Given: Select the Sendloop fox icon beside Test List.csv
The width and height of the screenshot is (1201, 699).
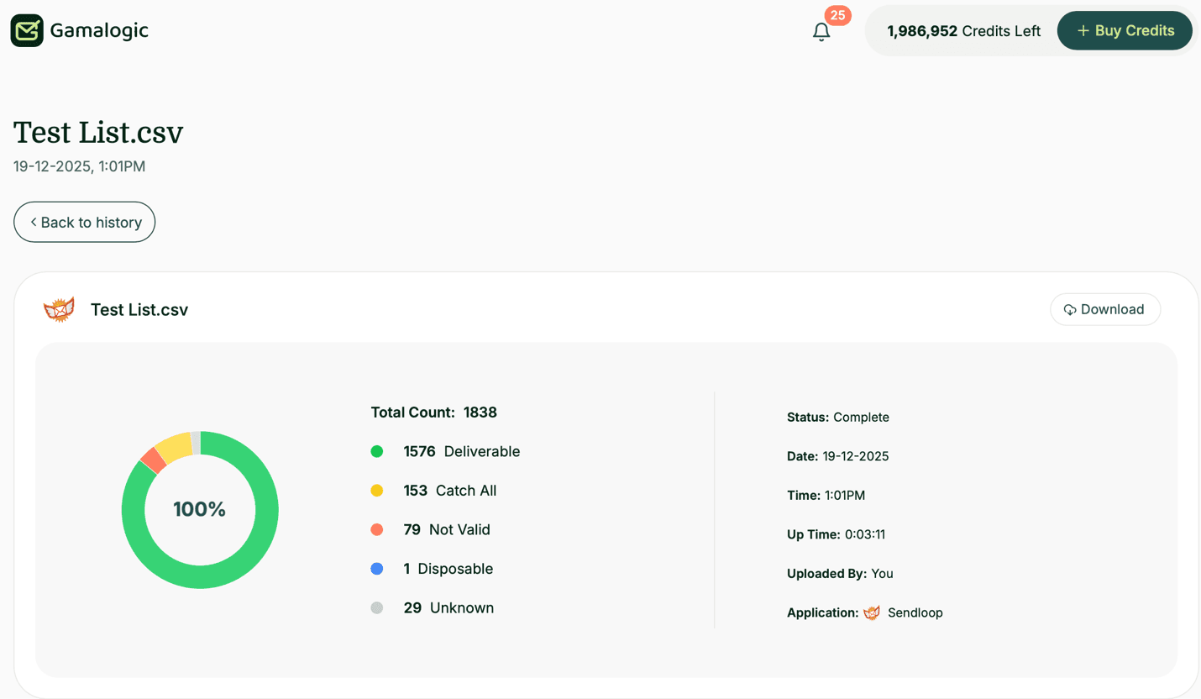Looking at the screenshot, I should 59,308.
